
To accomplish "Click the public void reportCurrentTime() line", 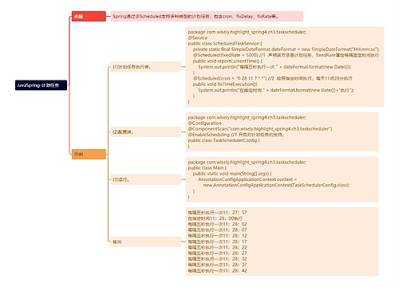I will click(x=227, y=61).
